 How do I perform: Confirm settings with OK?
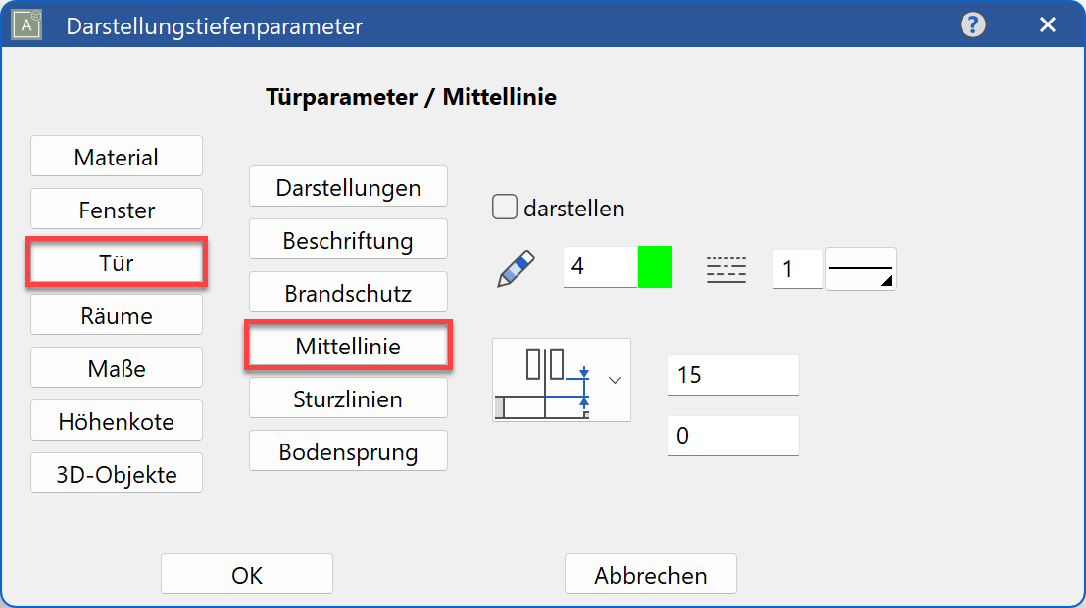[x=246, y=574]
